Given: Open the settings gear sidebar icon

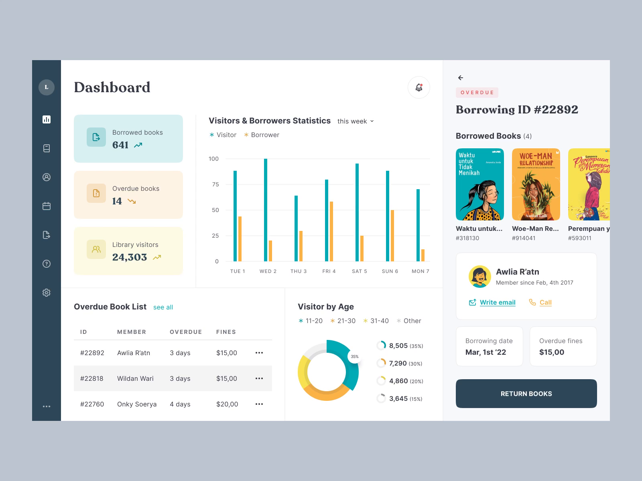Looking at the screenshot, I should 47,293.
